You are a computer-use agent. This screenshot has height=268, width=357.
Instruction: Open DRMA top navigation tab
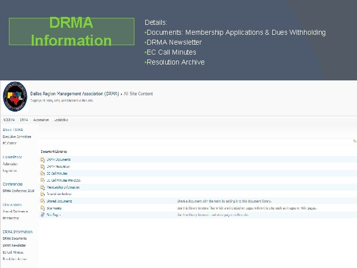click(24, 120)
